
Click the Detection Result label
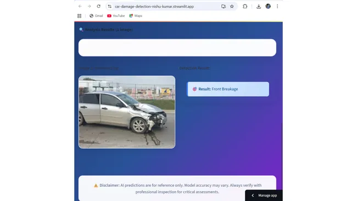194,68
